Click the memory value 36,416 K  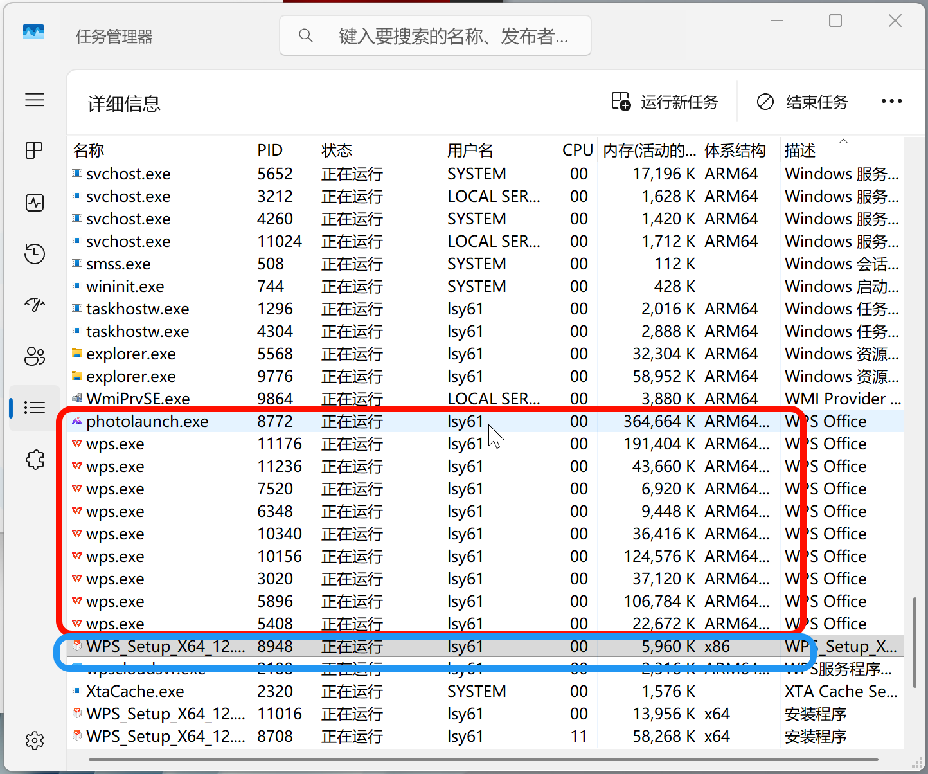pyautogui.click(x=664, y=534)
